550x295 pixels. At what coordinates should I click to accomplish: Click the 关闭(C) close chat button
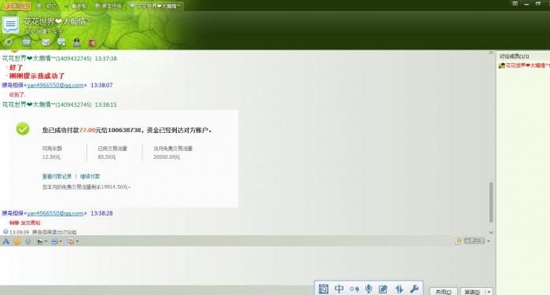point(443,292)
